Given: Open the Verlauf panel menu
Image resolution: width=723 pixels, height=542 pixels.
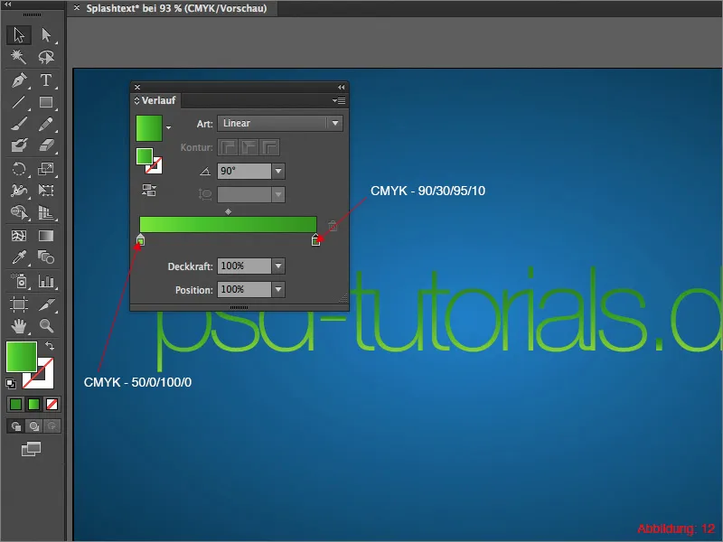Looking at the screenshot, I should (339, 100).
